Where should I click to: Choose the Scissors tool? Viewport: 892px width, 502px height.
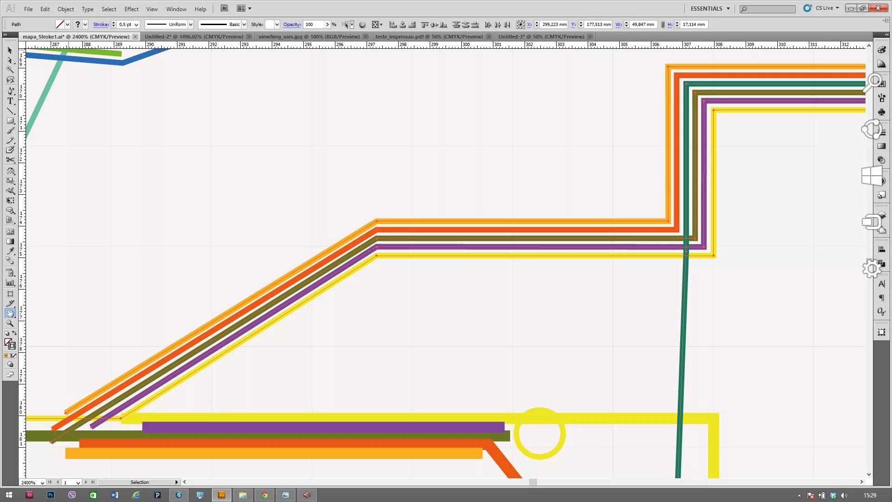(10, 160)
